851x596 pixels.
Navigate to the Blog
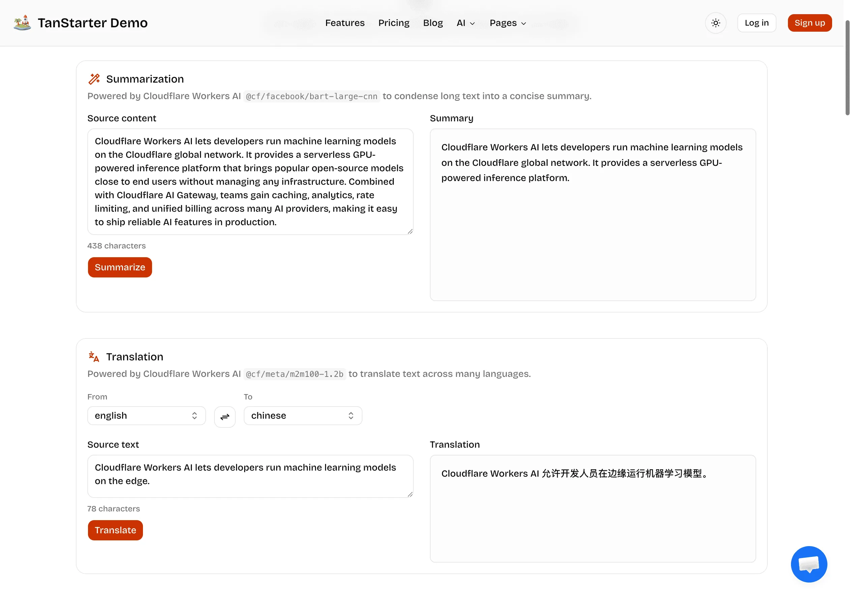433,23
